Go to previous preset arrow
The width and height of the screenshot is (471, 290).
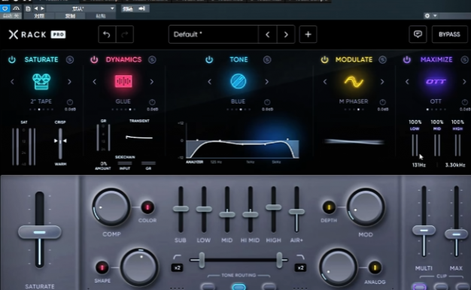(267, 35)
